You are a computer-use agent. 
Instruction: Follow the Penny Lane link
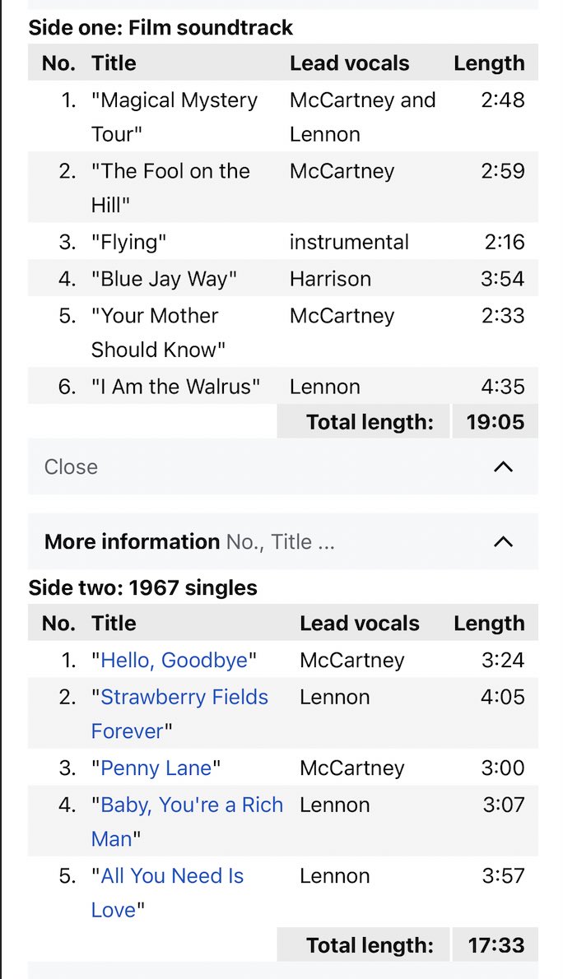[156, 768]
